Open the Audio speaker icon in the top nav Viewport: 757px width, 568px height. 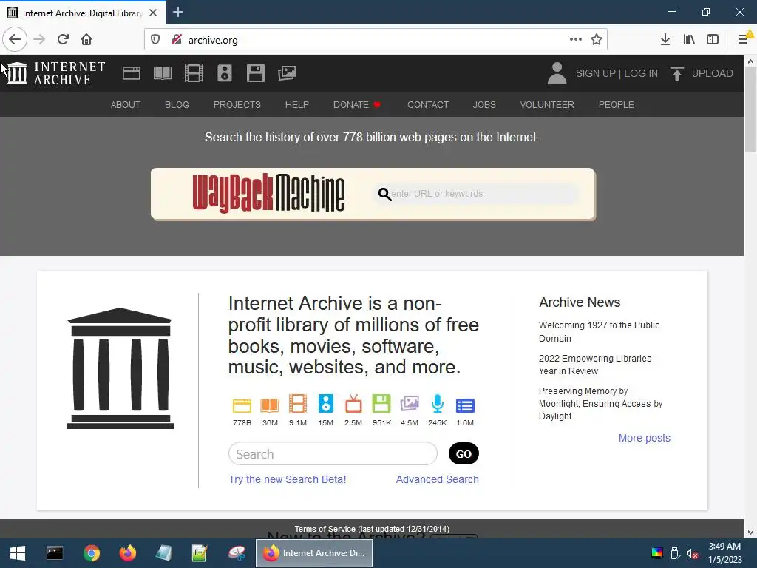(225, 73)
